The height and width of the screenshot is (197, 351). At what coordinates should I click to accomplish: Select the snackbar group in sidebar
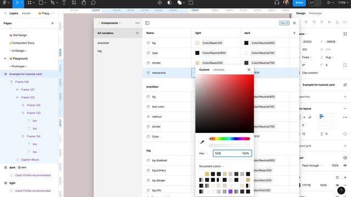click(x=103, y=43)
